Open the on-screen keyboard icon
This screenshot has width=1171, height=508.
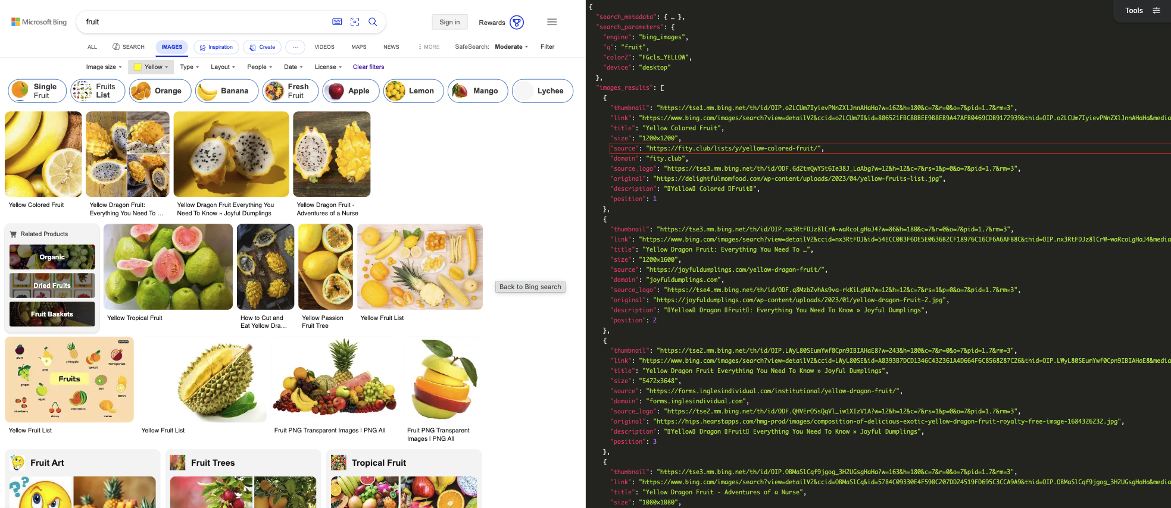(x=337, y=22)
